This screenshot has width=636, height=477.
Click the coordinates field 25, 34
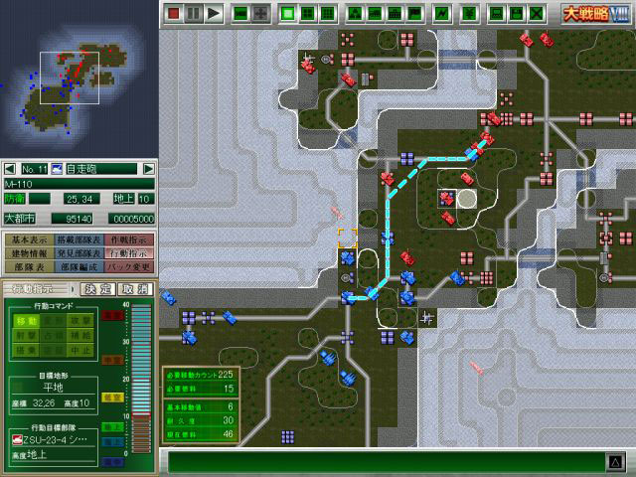click(80, 199)
